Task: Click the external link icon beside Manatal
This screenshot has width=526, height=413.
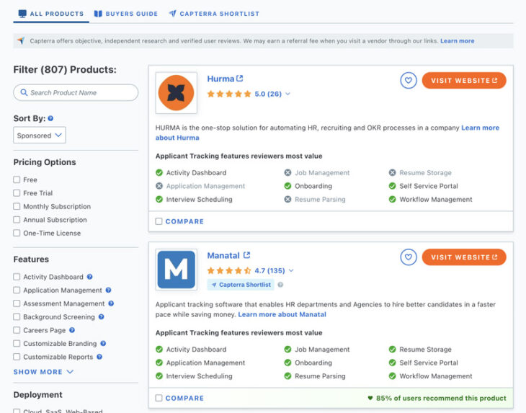Action: 246,255
